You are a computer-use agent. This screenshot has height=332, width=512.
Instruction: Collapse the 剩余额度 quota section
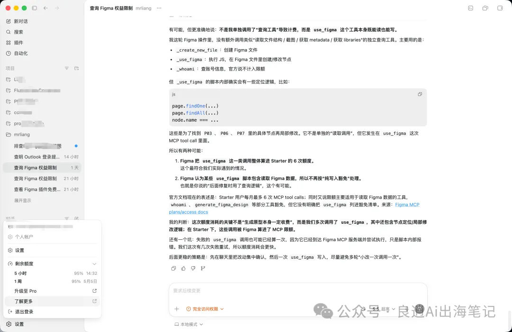[94, 263]
